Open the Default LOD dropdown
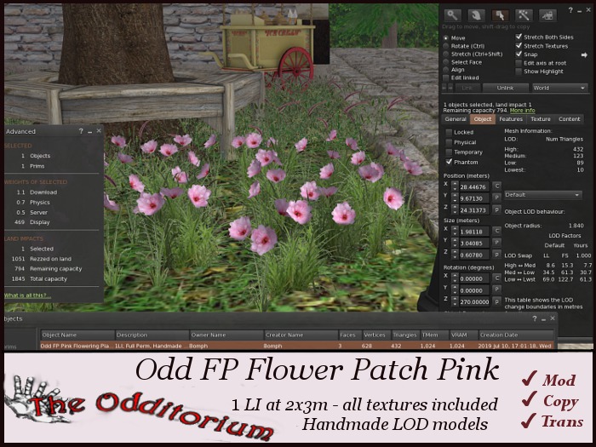 coord(543,195)
